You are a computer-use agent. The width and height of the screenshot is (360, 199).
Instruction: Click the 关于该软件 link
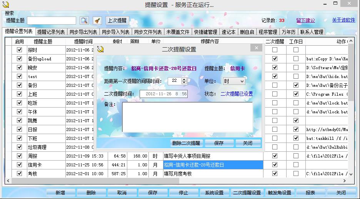point(343,20)
